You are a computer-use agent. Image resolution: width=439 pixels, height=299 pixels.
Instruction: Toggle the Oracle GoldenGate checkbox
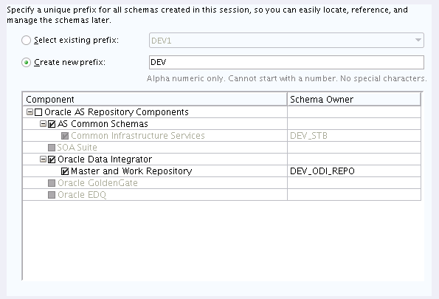pyautogui.click(x=52, y=183)
